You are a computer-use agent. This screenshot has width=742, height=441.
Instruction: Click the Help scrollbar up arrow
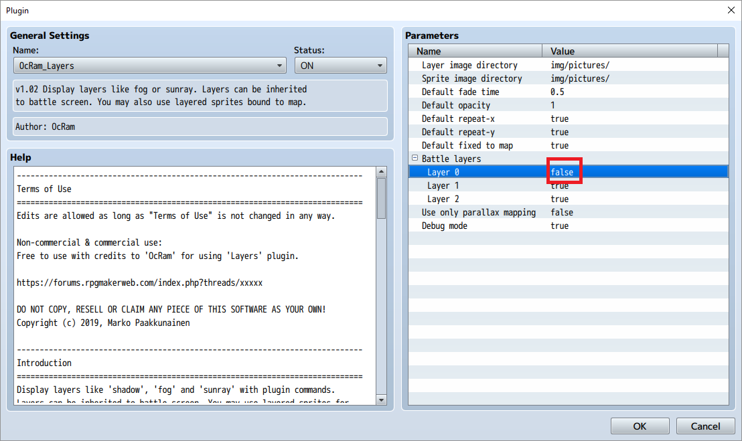[x=381, y=171]
